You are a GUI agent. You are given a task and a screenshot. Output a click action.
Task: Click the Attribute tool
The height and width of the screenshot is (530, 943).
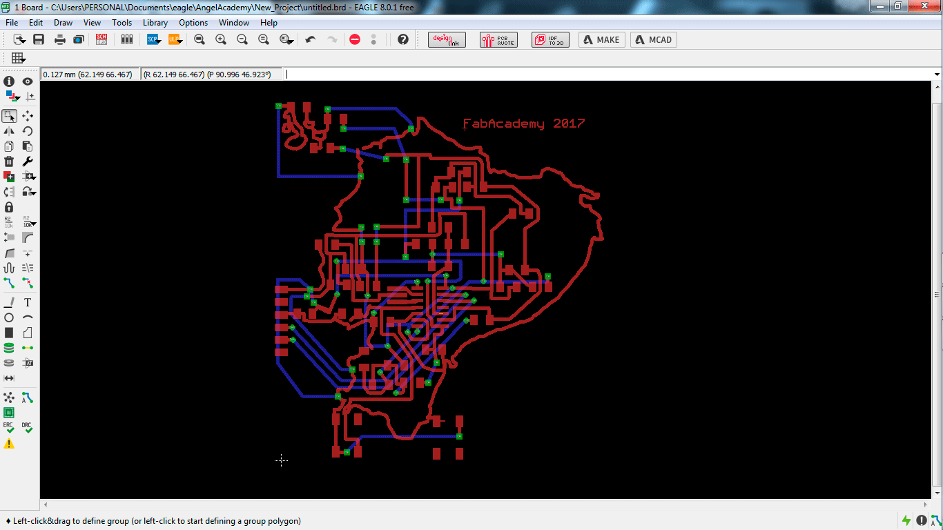(28, 363)
